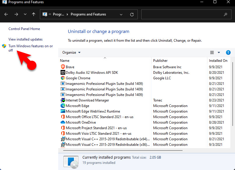The width and height of the screenshot is (235, 170).
Task: Sort list by Name column header
Action: [65, 61]
